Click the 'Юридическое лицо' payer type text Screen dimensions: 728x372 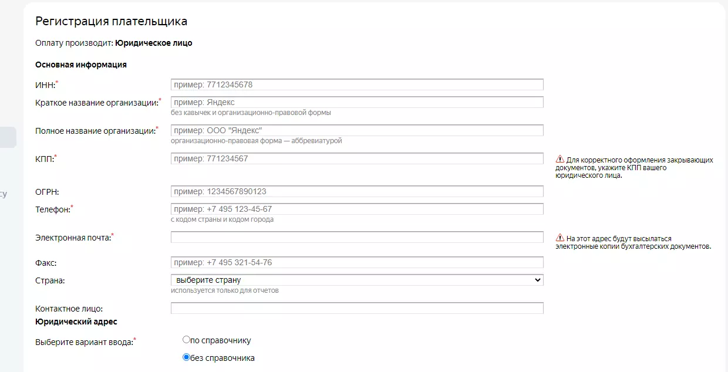(154, 43)
